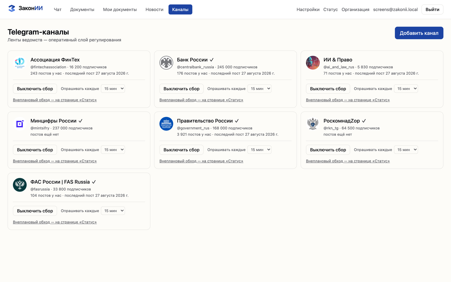Screen dimensions: 451x282
Task: Click the ИИ & Право channel title
Action: pyautogui.click(x=338, y=60)
